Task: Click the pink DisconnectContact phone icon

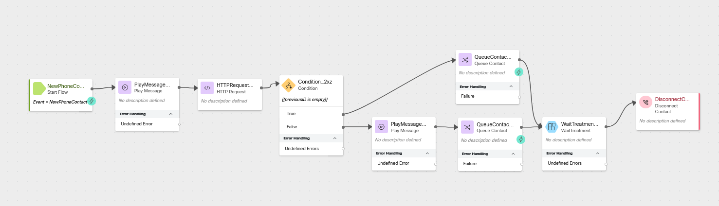Action: click(645, 102)
